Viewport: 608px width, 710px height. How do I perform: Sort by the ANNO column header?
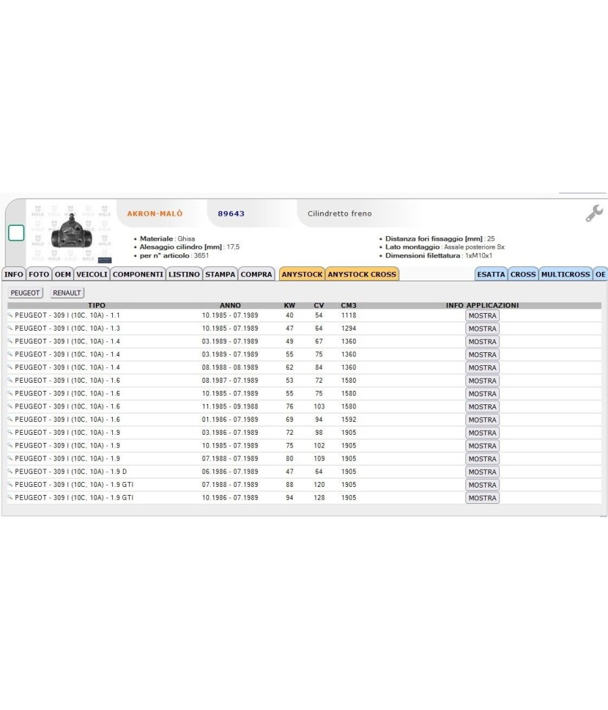230,305
